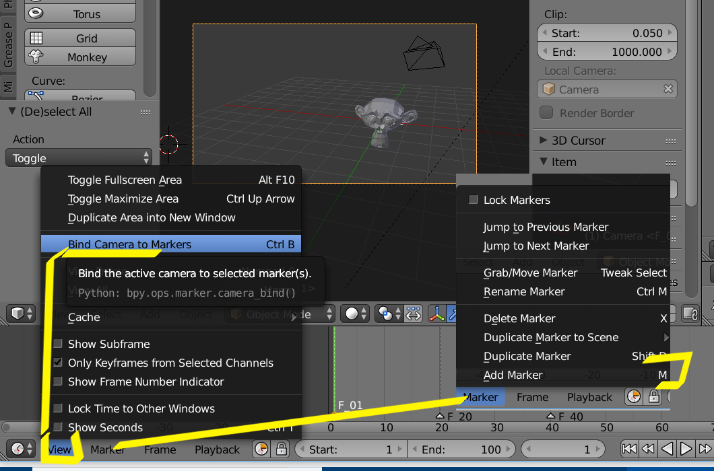Image resolution: width=714 pixels, height=471 pixels.
Task: Select Bind Camera to Markers
Action: pos(171,244)
